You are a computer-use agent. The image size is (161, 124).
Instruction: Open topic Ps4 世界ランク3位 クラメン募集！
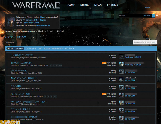pyautogui.click(x=29, y=102)
